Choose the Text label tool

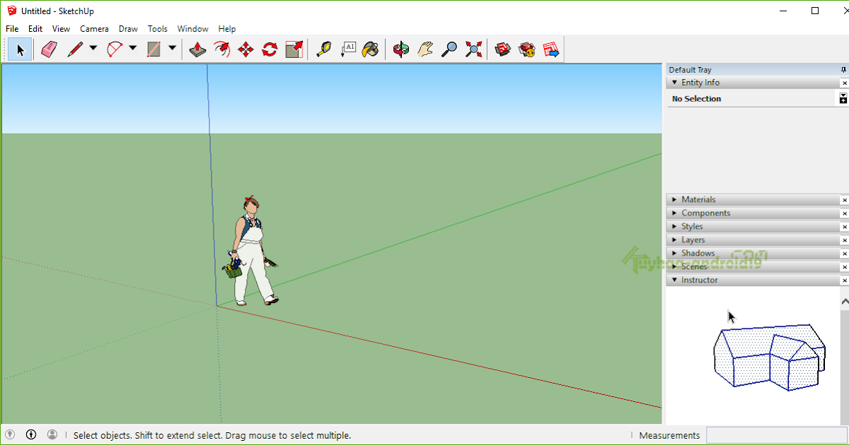tap(347, 49)
